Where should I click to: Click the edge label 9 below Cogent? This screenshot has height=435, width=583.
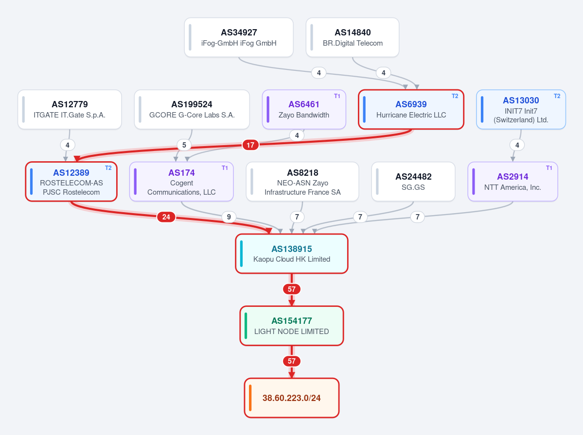229,217
